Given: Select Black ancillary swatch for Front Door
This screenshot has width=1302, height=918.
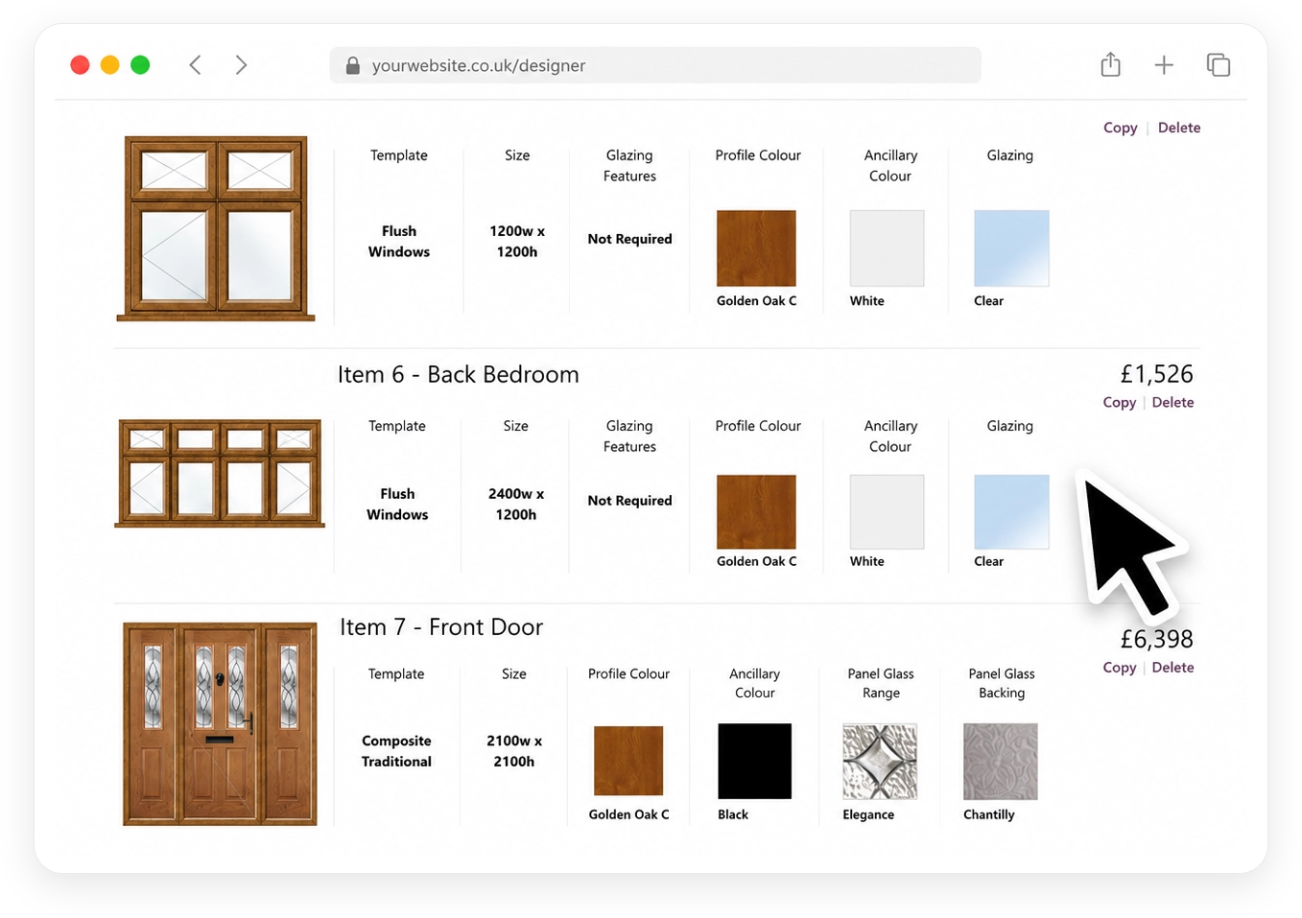Looking at the screenshot, I should click(755, 761).
